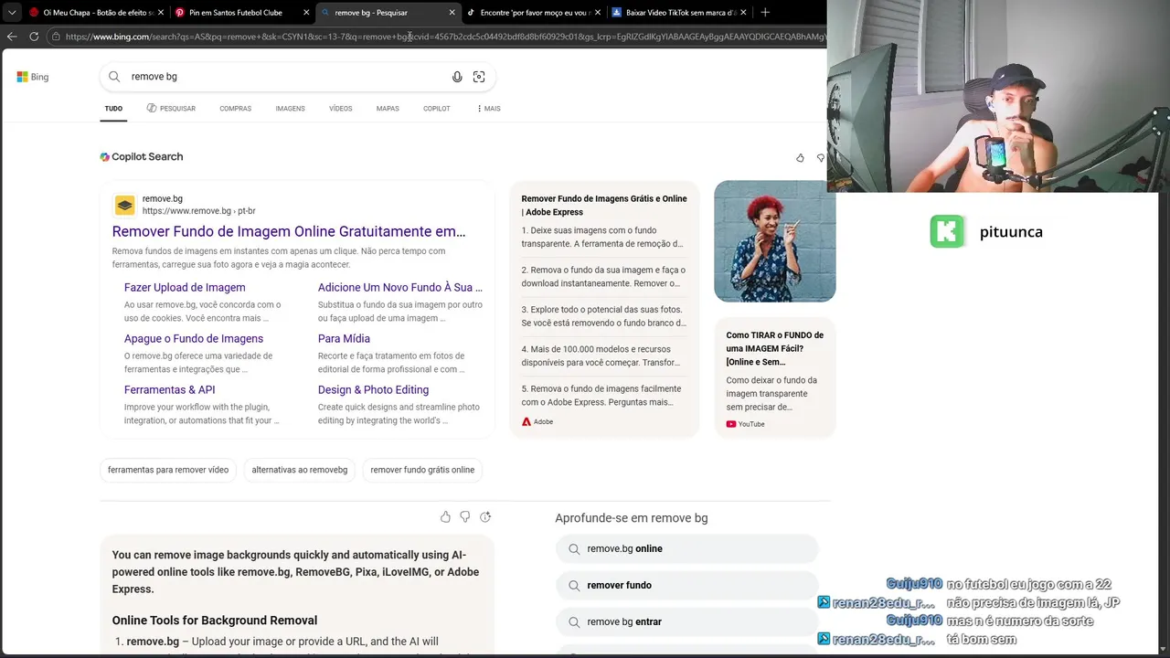Open 'Design & Photo Editing' sitelink
This screenshot has width=1170, height=658.
pyautogui.click(x=373, y=389)
